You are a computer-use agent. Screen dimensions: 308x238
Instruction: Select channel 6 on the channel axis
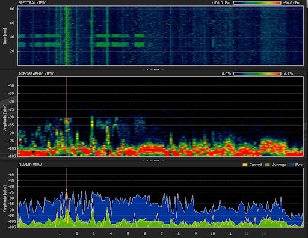pyautogui.click(x=145, y=233)
